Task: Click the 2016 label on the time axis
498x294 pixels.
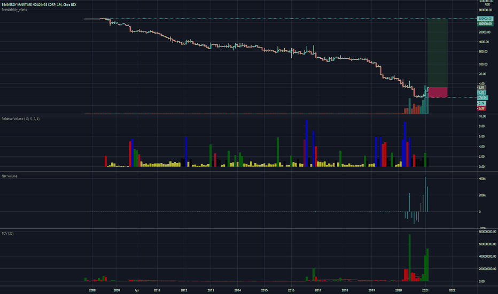Action: click(x=291, y=290)
